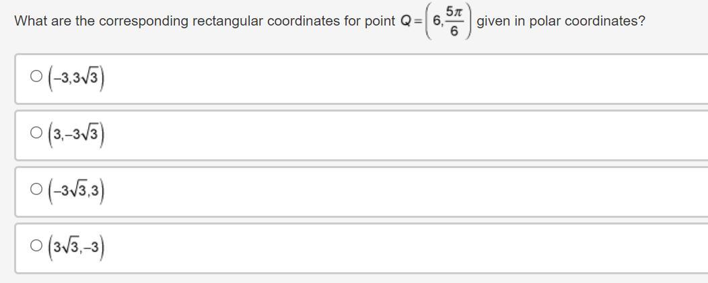The width and height of the screenshot is (708, 283).
Task: Click the number 6 before the comma in Q
Action: 437,22
